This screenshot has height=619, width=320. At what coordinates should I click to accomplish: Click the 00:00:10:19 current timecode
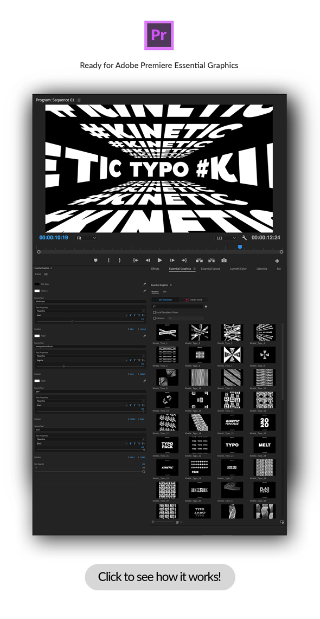pyautogui.click(x=53, y=238)
